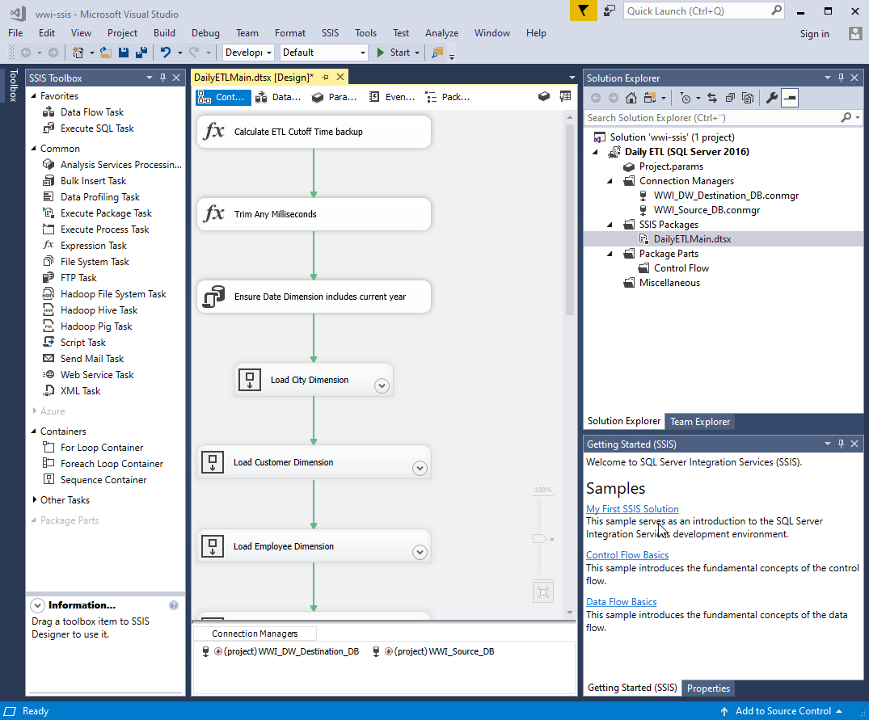Click the SSIS Toolbox icon in the designer toolbar
Viewport: 869px width, 720px height.
pos(565,96)
